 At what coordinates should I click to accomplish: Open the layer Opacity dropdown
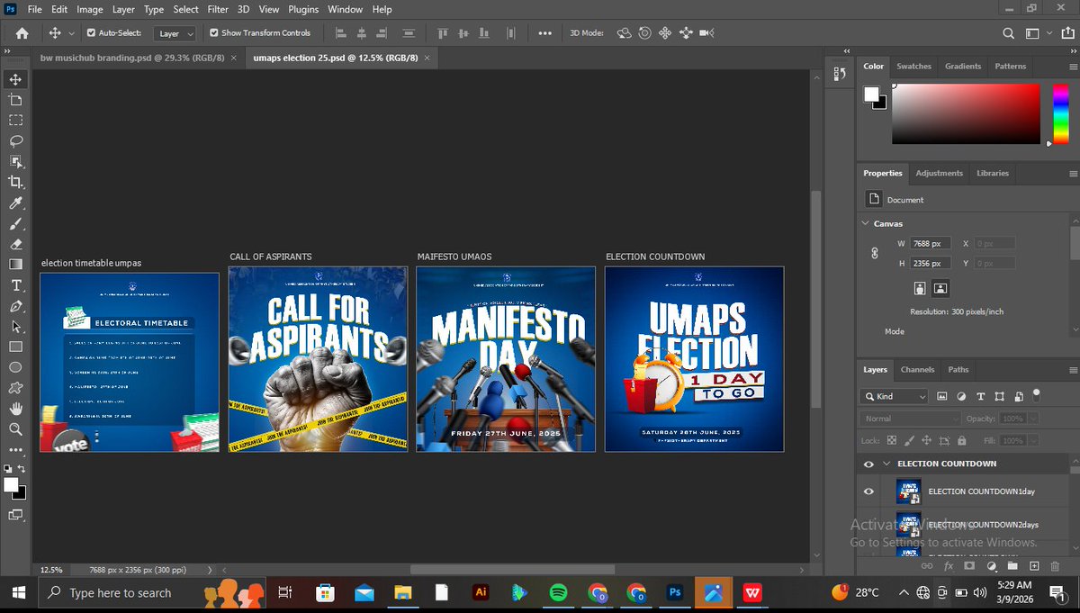pos(1032,419)
